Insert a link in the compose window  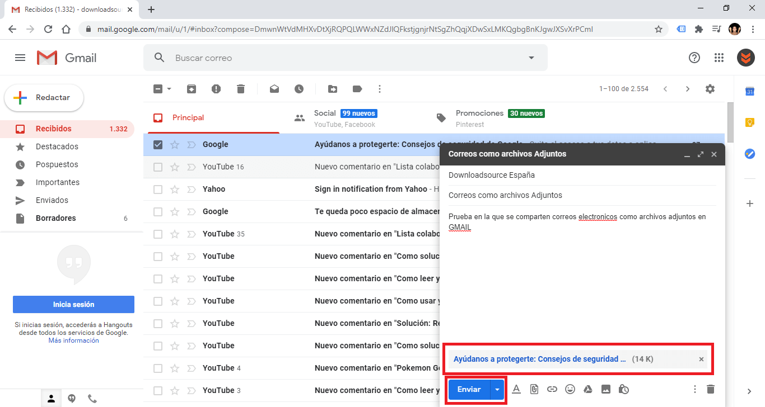pyautogui.click(x=552, y=389)
